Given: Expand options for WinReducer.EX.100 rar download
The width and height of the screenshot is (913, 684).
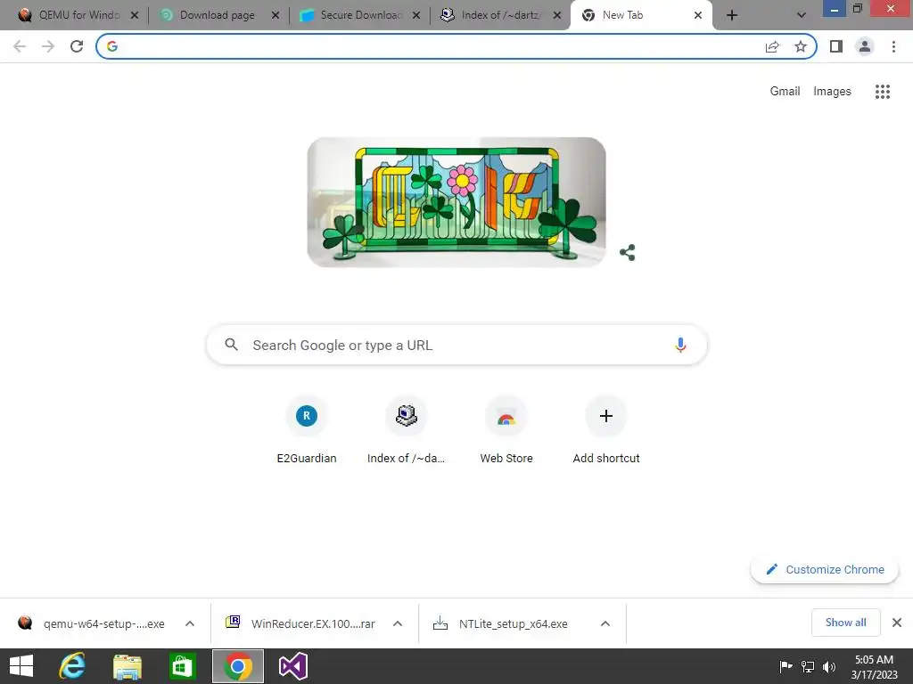Looking at the screenshot, I should point(398,623).
